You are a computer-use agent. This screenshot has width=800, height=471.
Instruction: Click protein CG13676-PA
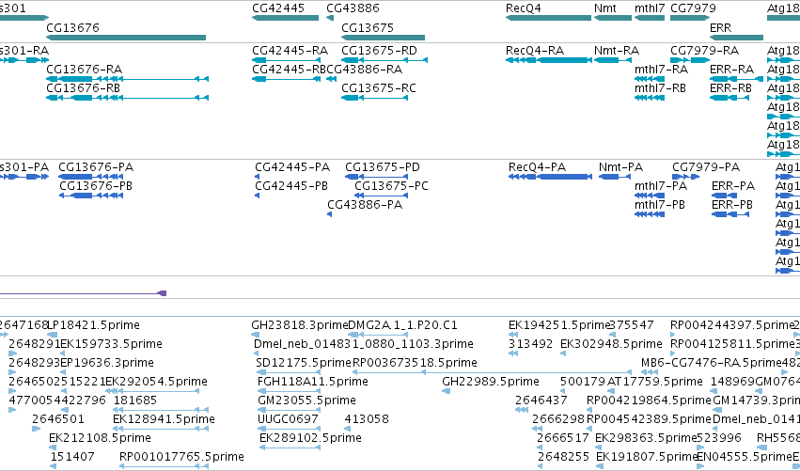pos(96,166)
